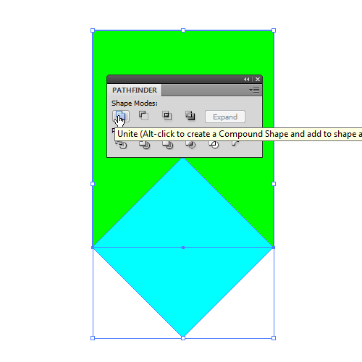Select the PATHFINDER tab
The width and height of the screenshot is (362, 362).
[135, 90]
